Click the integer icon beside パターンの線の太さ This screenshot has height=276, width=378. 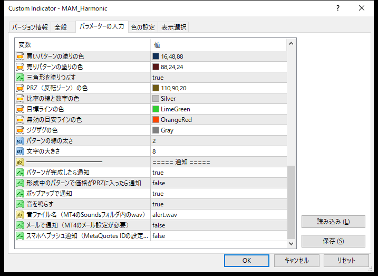[x=20, y=141]
